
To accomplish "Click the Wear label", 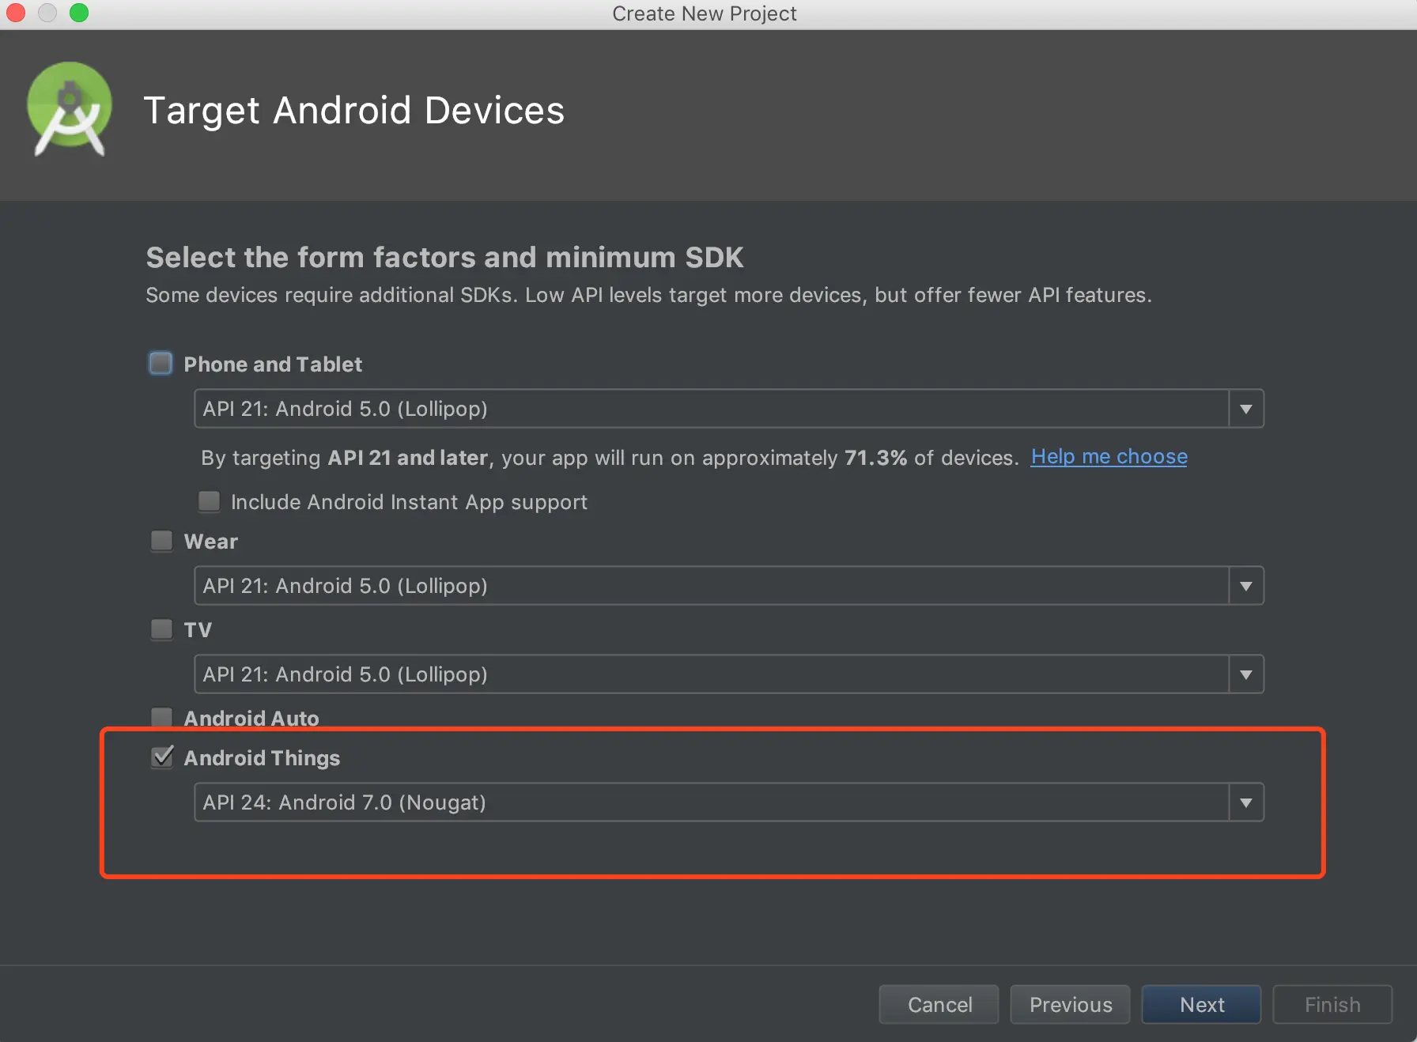I will [211, 542].
